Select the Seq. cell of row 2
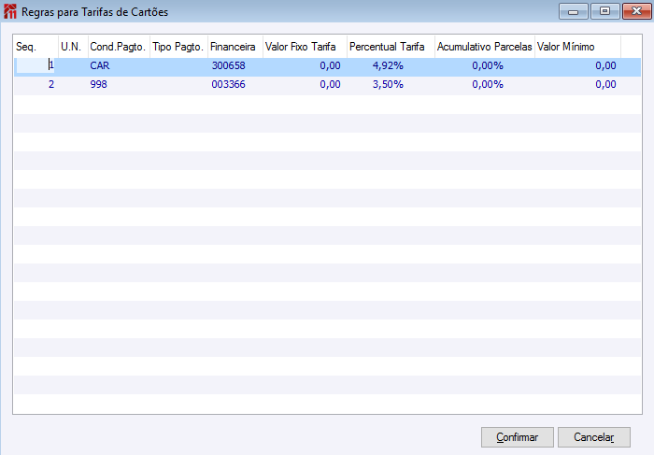654x455 pixels. [36, 85]
